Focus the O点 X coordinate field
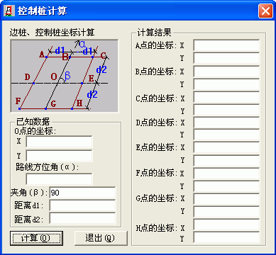 pos(59,142)
